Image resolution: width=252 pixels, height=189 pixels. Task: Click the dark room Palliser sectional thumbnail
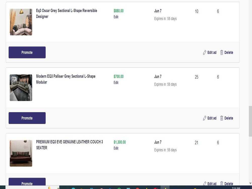click(21, 88)
